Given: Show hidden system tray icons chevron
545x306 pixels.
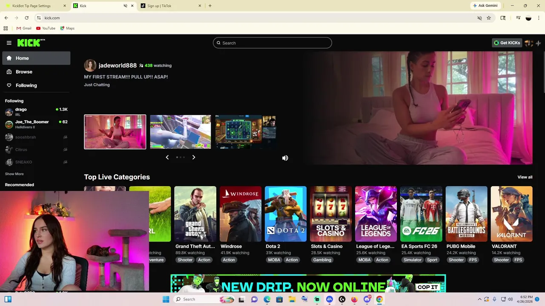Looking at the screenshot, I should (x=479, y=299).
